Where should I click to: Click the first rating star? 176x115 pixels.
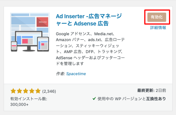(x=13, y=91)
